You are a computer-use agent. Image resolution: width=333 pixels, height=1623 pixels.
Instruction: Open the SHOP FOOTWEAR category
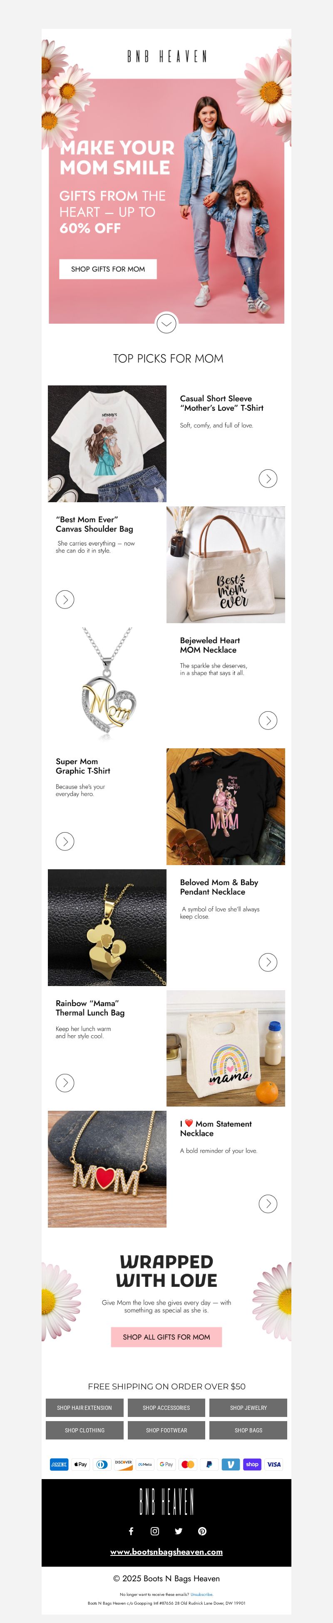click(166, 1430)
